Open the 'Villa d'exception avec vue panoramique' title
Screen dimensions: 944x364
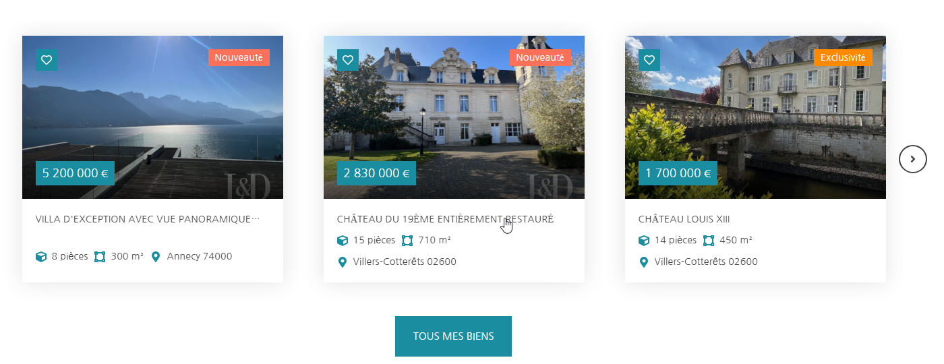(148, 219)
